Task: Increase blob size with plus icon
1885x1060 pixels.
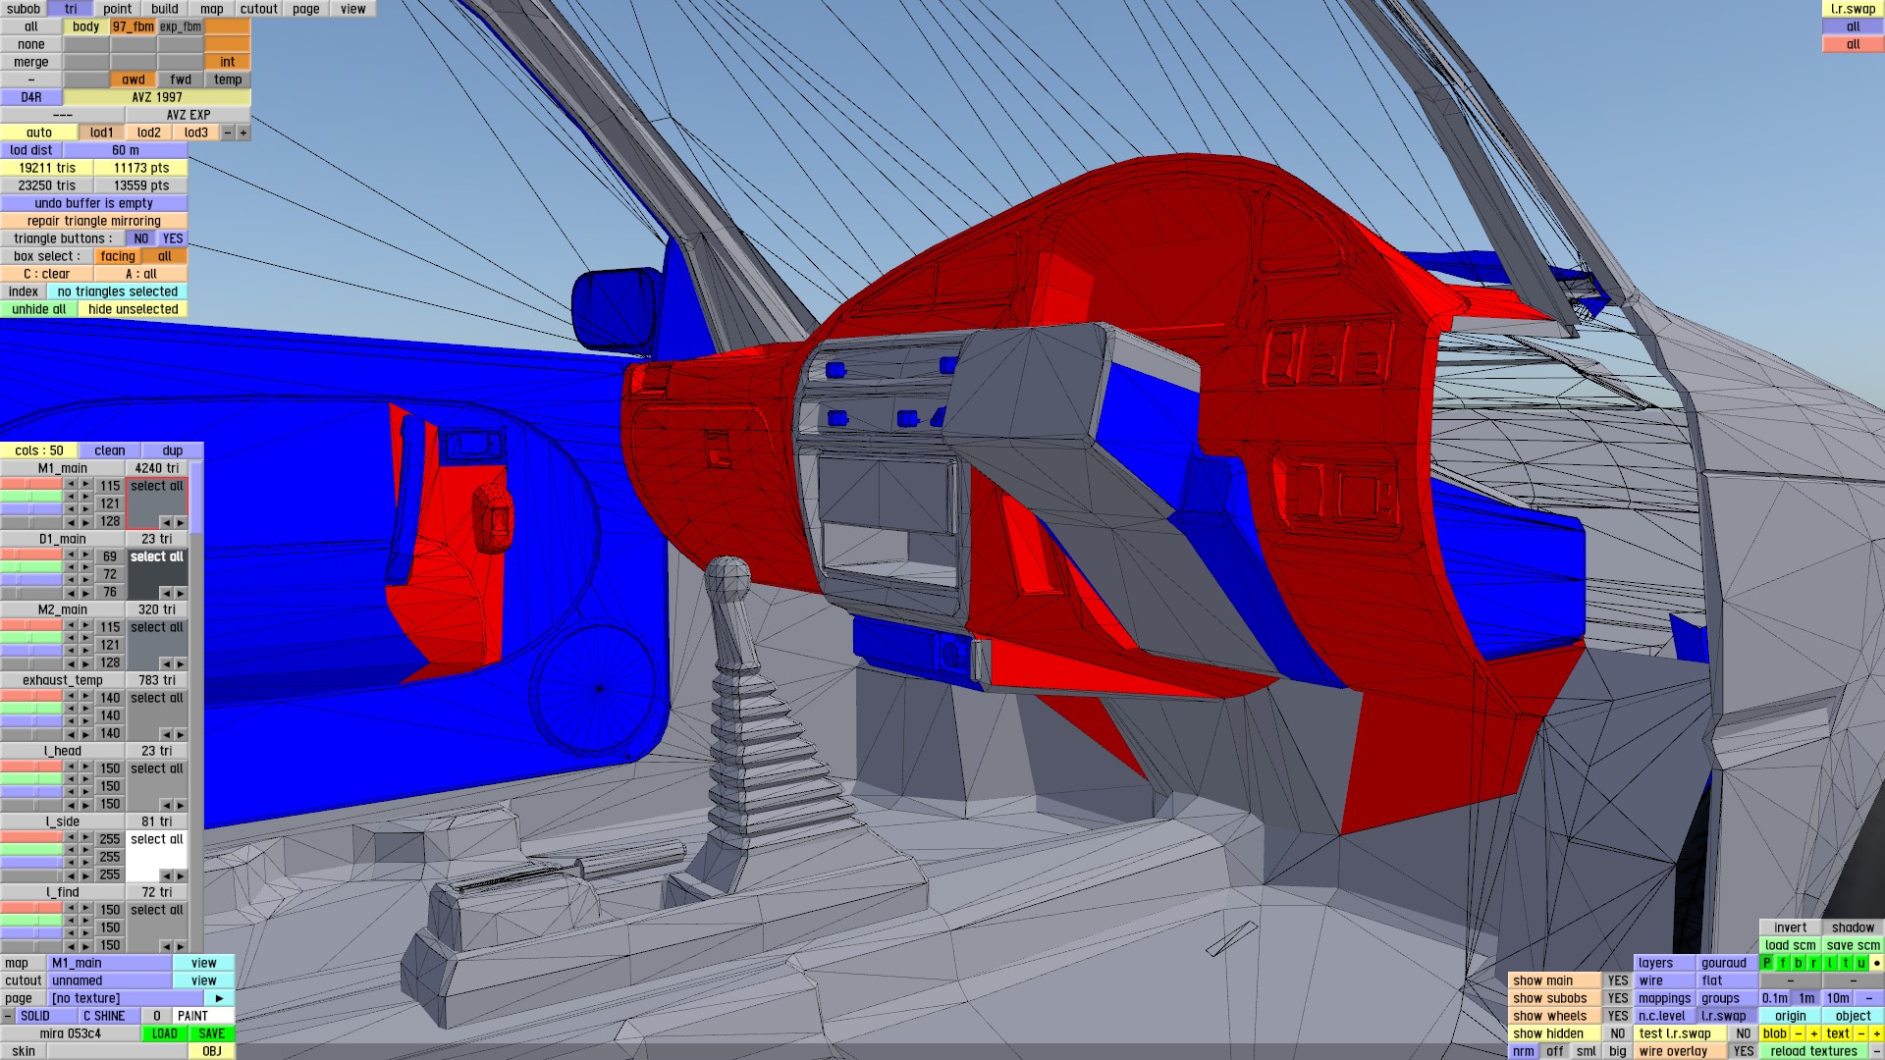Action: click(1814, 1033)
